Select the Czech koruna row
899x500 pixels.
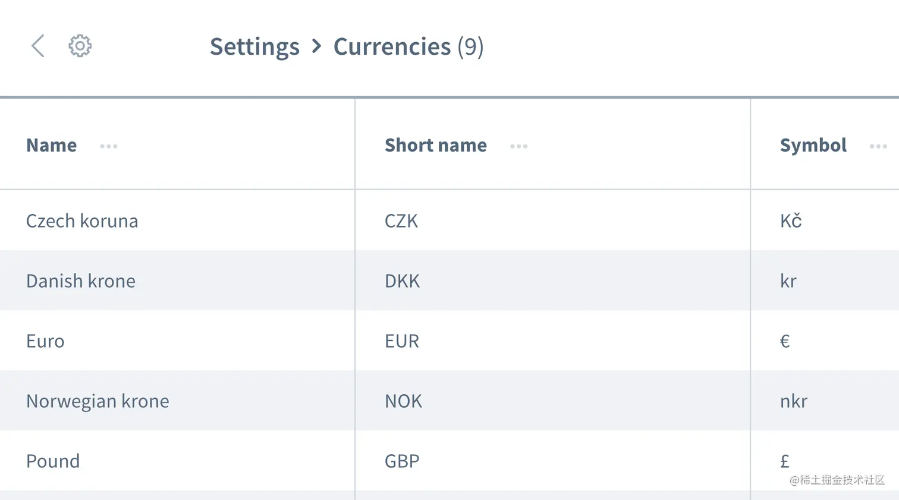point(82,221)
